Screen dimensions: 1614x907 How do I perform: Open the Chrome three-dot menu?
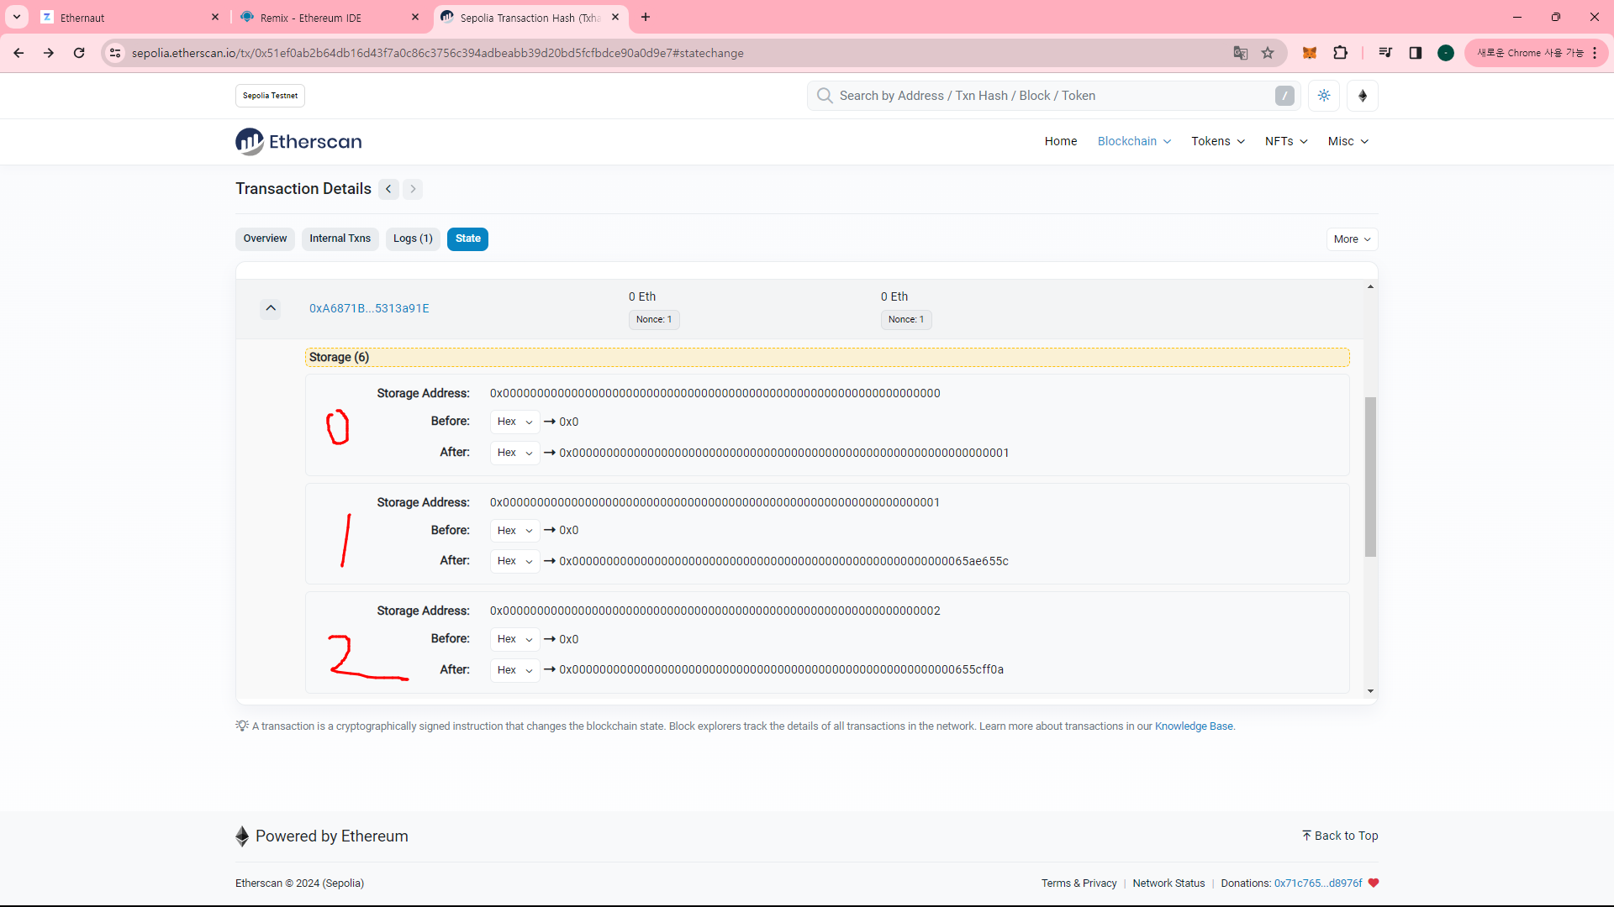1595,53
